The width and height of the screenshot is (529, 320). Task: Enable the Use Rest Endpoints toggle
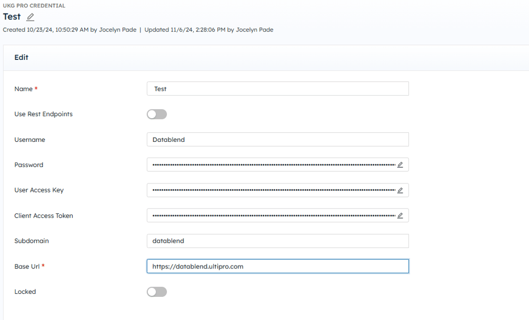click(x=157, y=114)
